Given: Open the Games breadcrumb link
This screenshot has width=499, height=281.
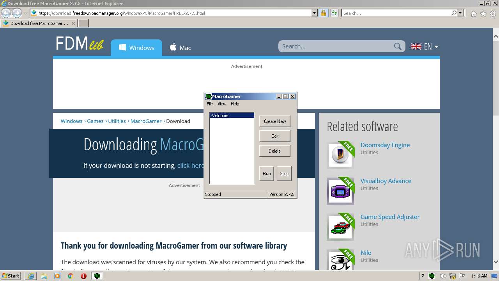Looking at the screenshot, I should 95,121.
